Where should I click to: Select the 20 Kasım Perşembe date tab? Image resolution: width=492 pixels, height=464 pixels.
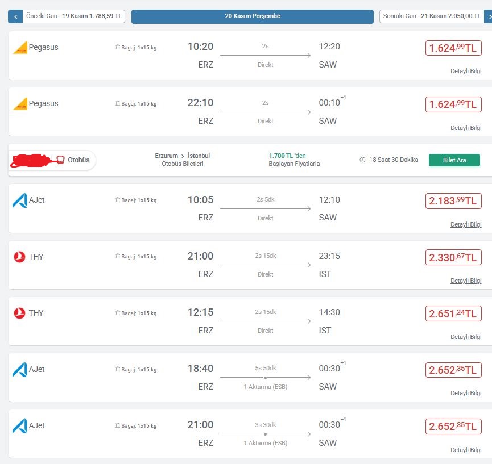pyautogui.click(x=252, y=16)
